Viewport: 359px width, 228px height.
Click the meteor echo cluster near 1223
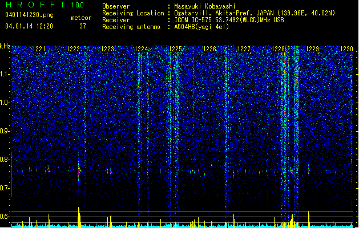(x=109, y=172)
